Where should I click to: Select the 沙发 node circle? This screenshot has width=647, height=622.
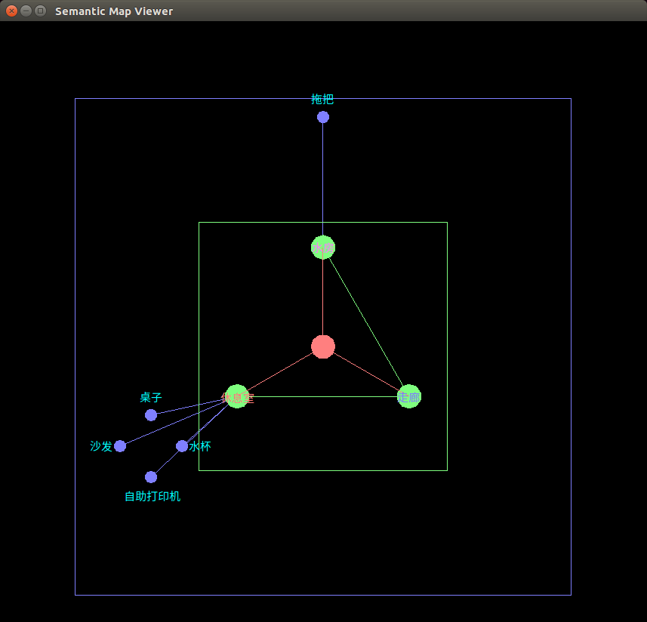point(120,446)
